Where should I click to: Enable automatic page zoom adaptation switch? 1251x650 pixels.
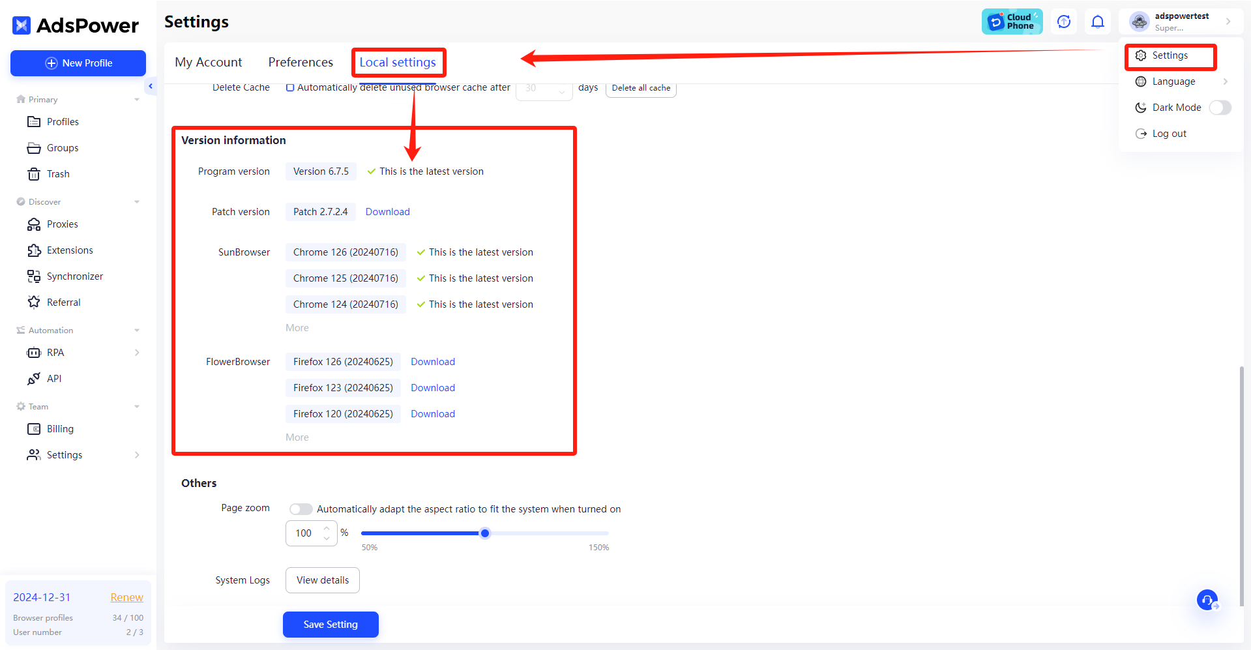[x=301, y=509]
